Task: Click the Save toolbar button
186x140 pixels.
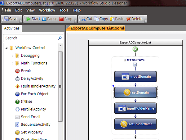Action: [11, 19]
